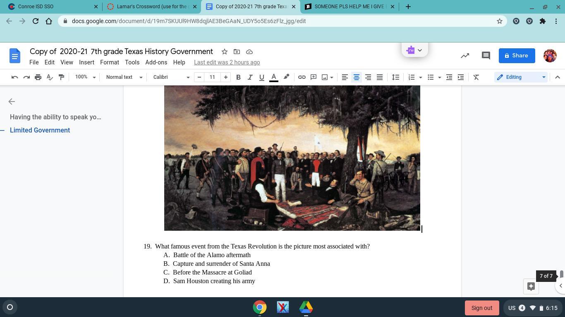Decrease font size with minus button
Screen dimensions: 565x317
point(199,77)
